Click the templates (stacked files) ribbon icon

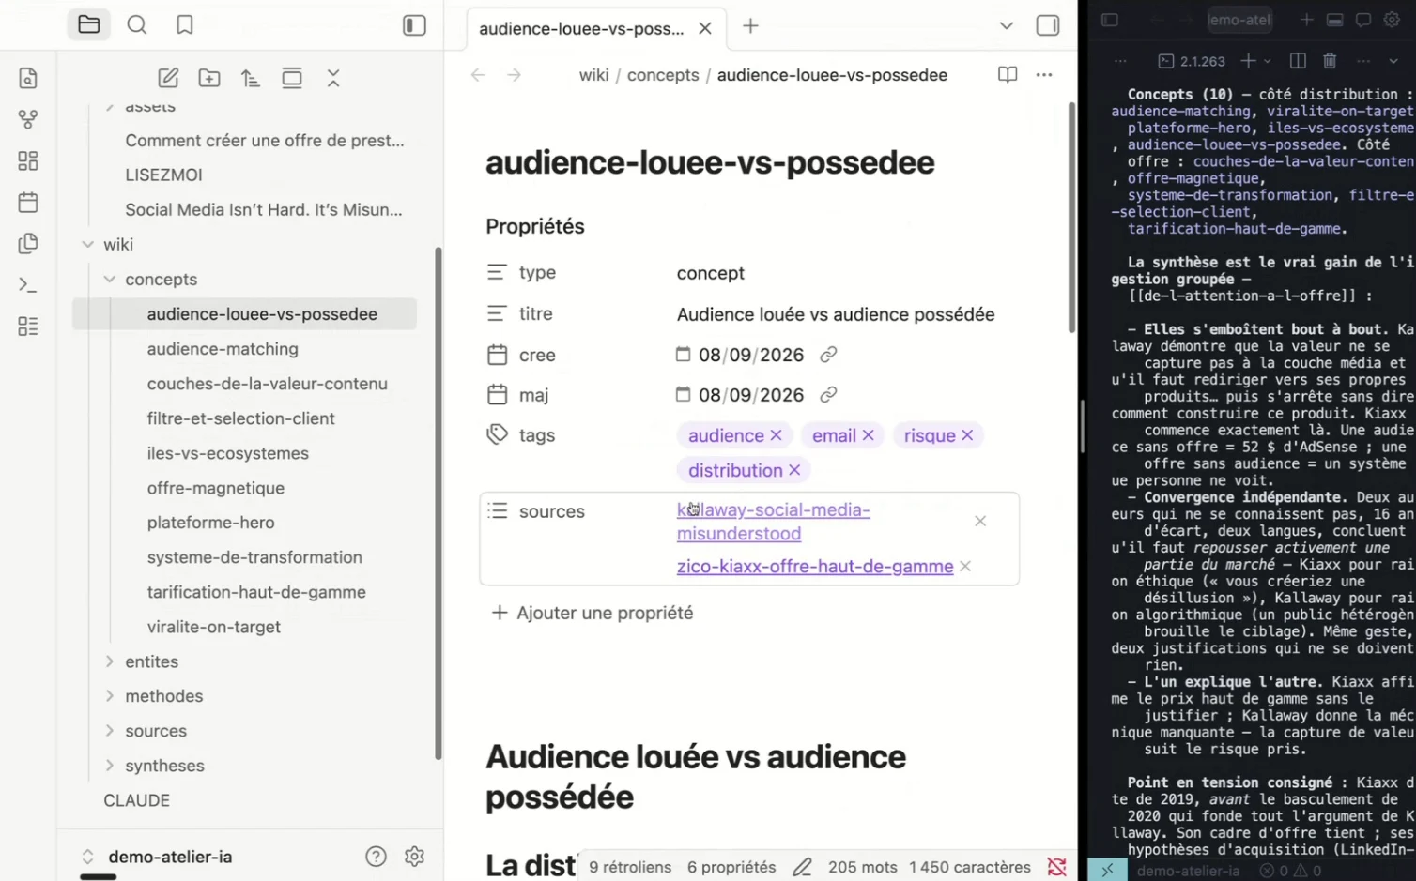click(x=28, y=243)
